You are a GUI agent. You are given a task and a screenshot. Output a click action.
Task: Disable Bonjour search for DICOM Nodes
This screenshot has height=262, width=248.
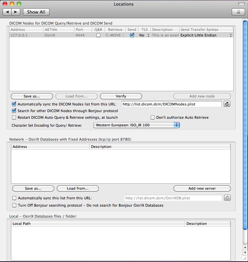[14, 111]
